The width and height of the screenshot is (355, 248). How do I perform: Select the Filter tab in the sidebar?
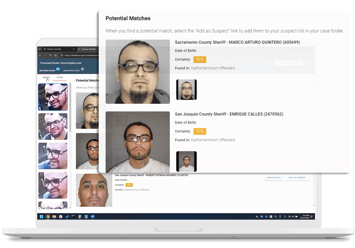[x=60, y=77]
